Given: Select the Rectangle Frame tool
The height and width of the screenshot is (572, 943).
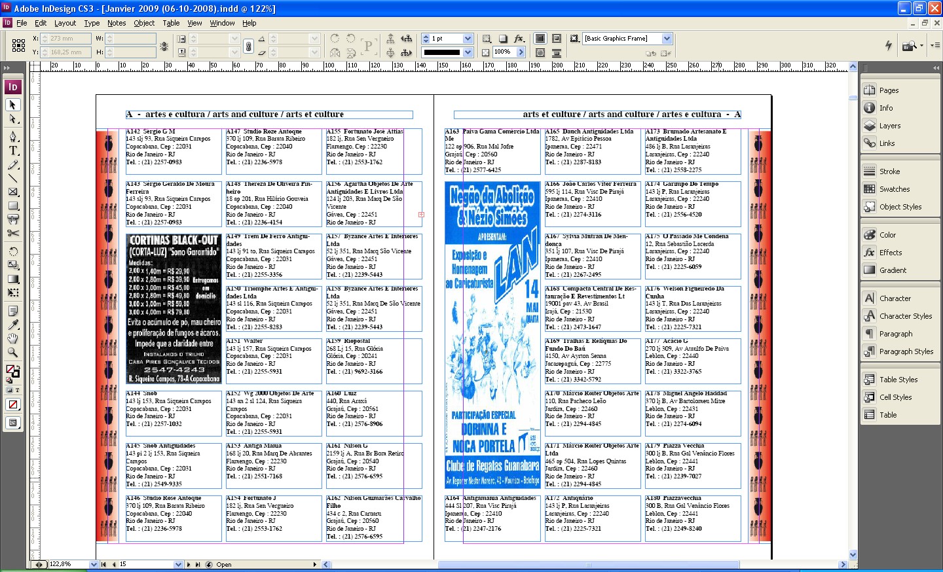Looking at the screenshot, I should [12, 192].
